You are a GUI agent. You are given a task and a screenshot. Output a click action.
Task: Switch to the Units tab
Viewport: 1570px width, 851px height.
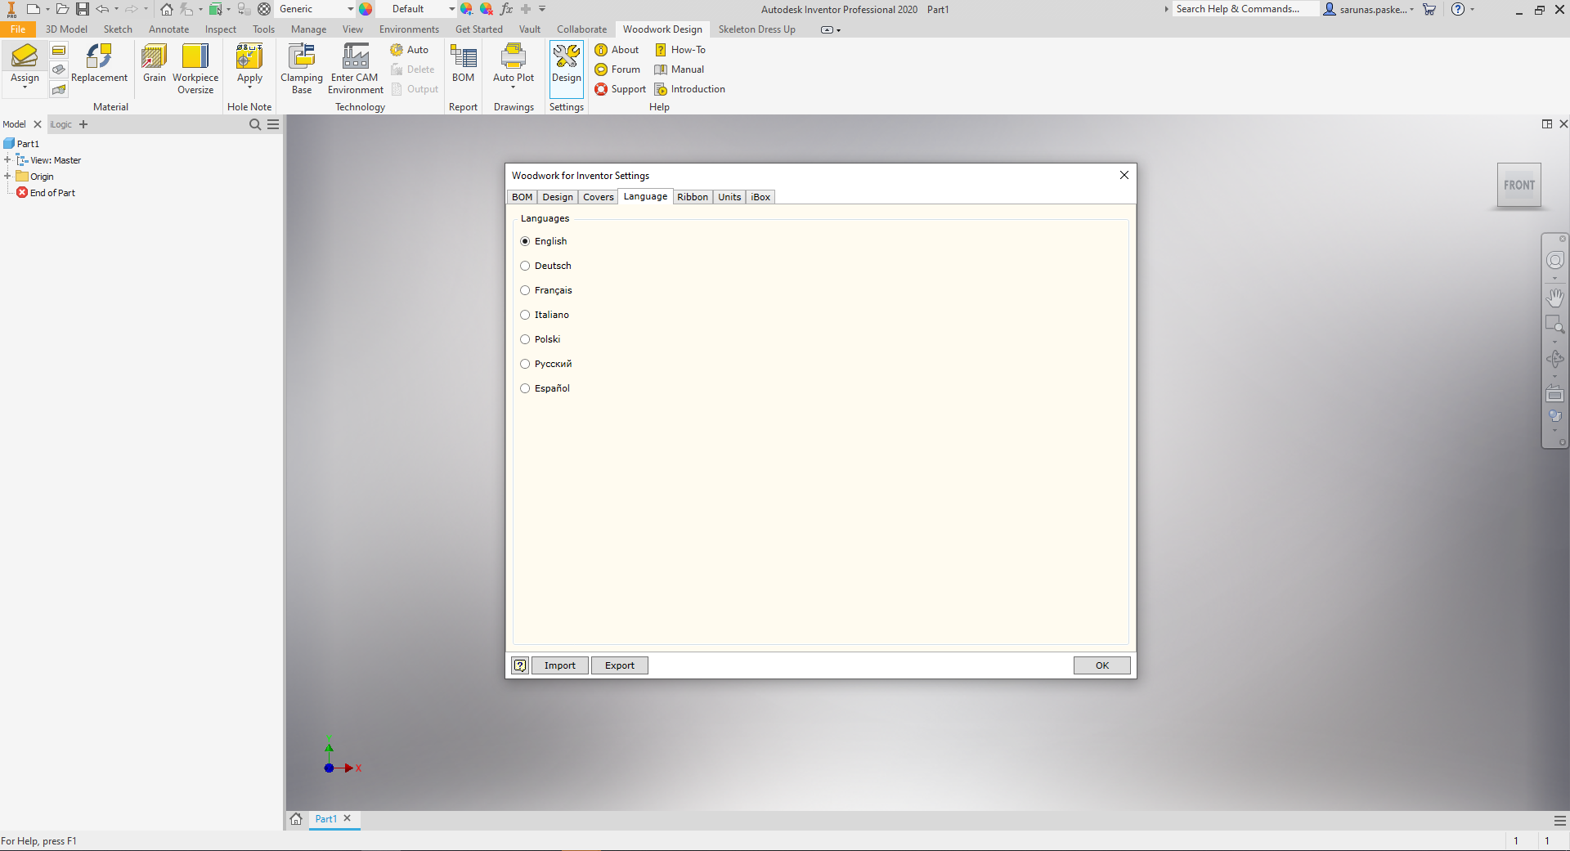tap(729, 197)
